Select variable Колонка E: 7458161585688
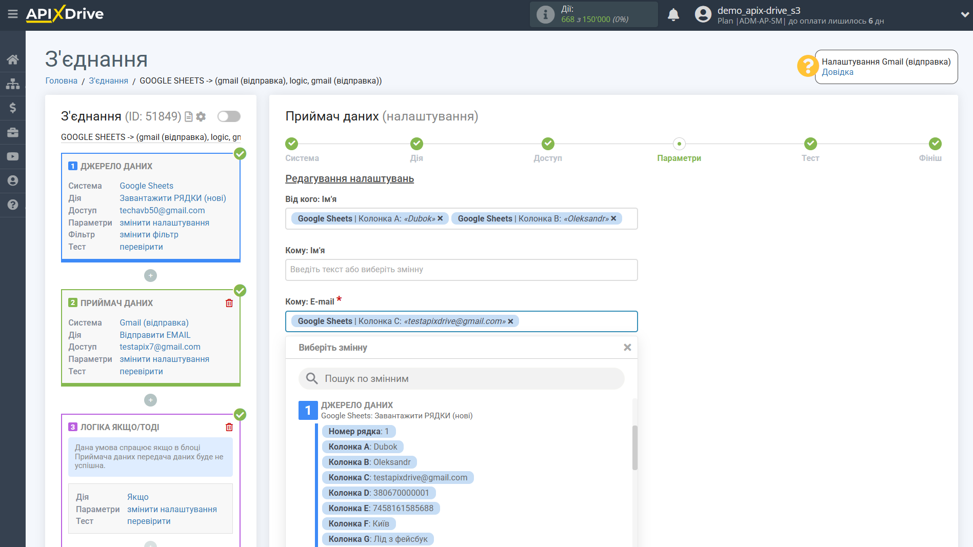973x547 pixels. [x=381, y=509]
